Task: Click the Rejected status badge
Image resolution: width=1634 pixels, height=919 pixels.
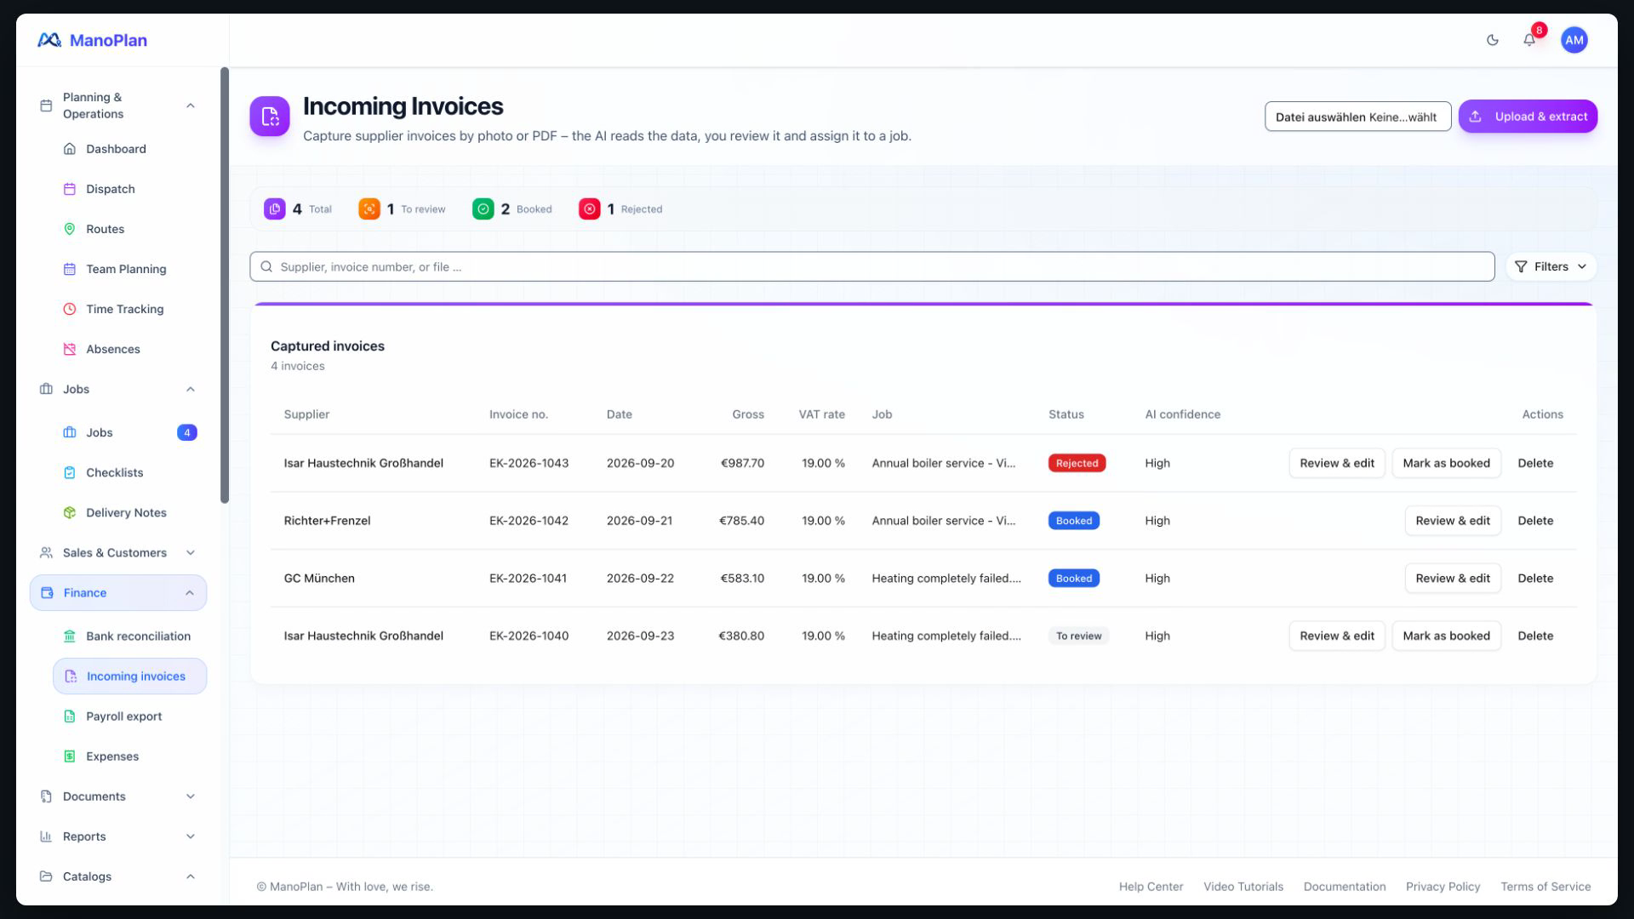Action: point(1077,463)
